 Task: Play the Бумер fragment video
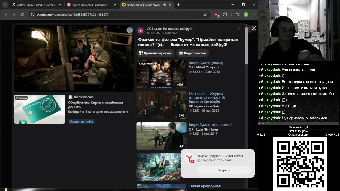tap(74, 59)
